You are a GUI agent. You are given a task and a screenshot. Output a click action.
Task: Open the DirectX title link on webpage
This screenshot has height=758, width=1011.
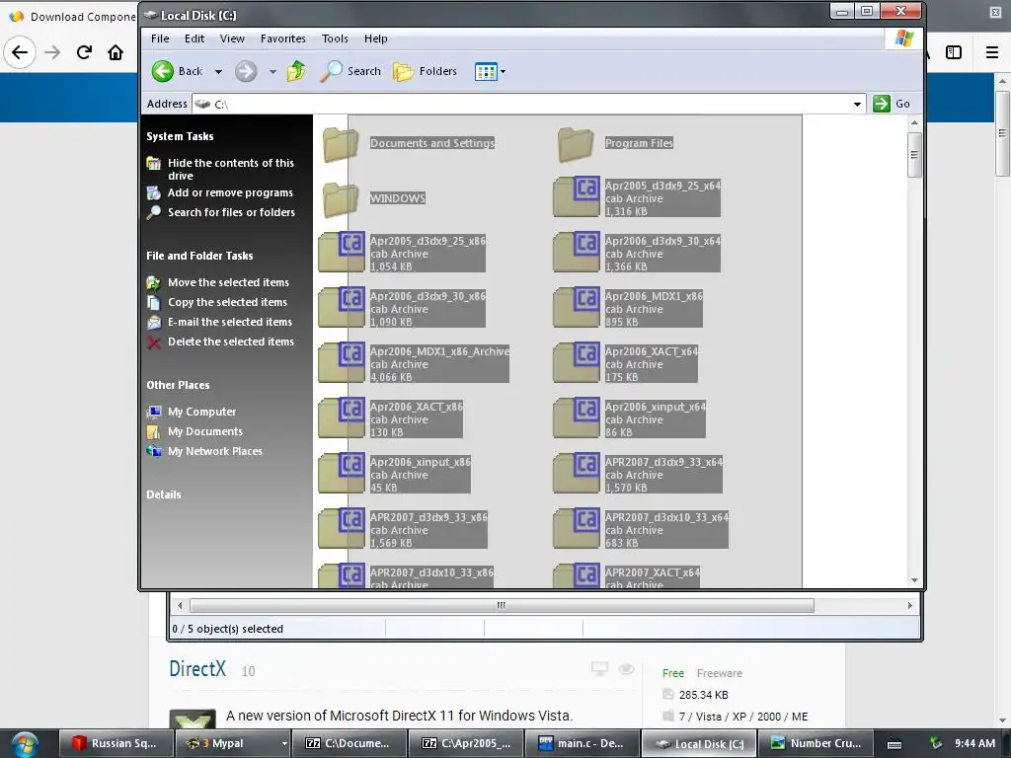pos(197,669)
